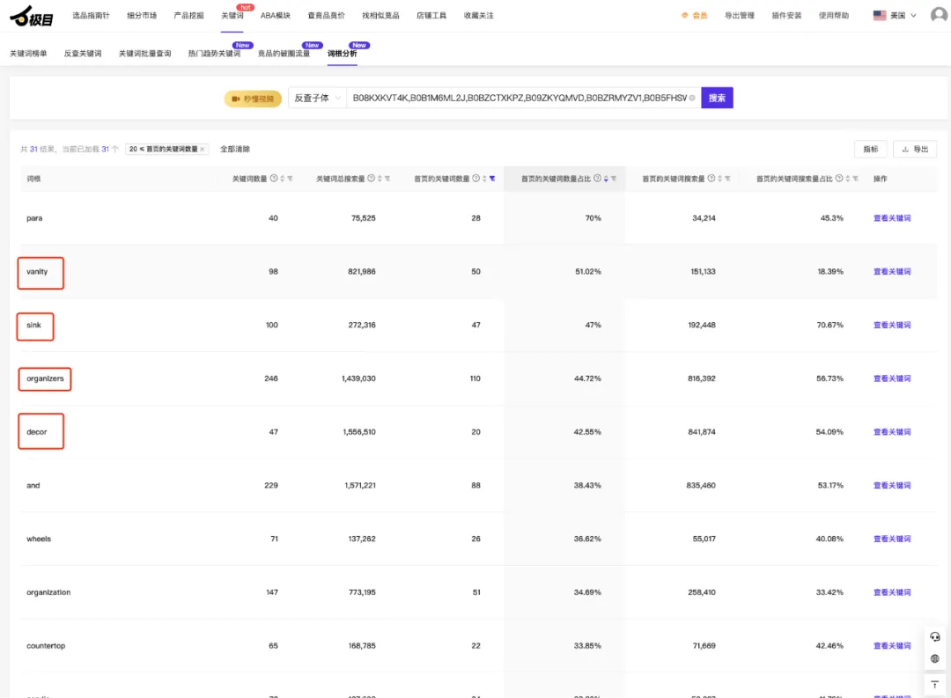The width and height of the screenshot is (951, 698).
Task: Expand the 美国 country selector
Action: point(895,15)
